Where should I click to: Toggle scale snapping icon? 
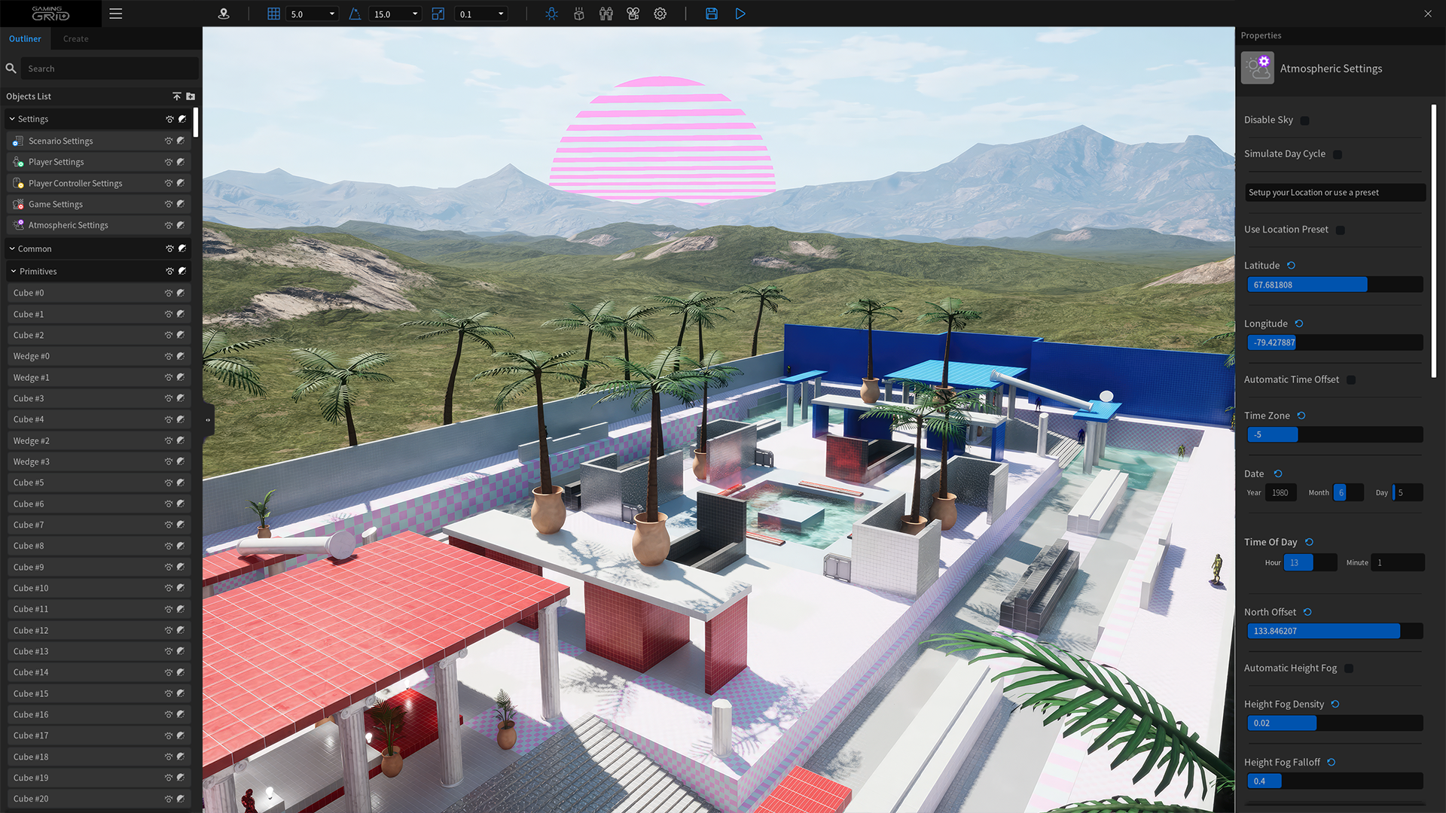[438, 14]
